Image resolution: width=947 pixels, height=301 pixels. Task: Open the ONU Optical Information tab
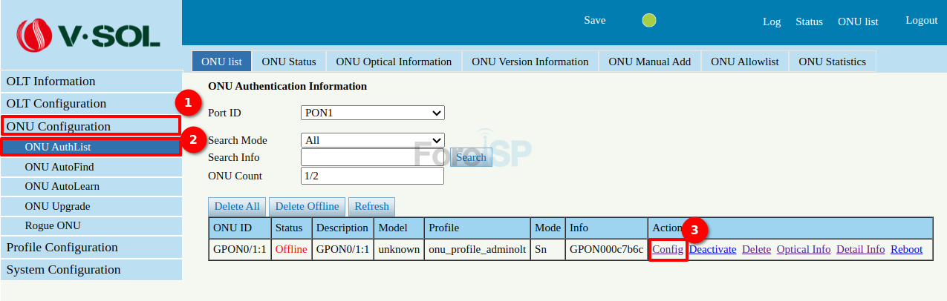pos(394,62)
